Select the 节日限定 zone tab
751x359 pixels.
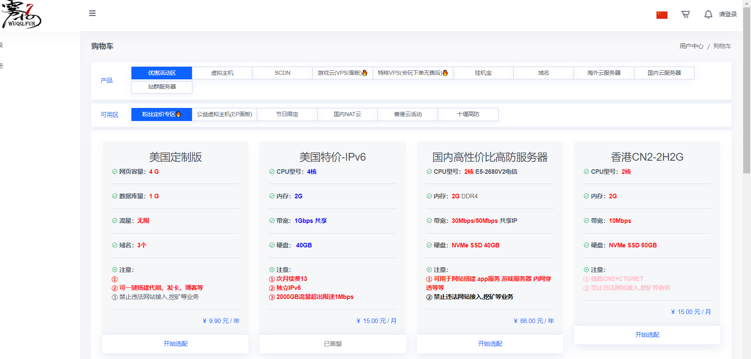[287, 114]
